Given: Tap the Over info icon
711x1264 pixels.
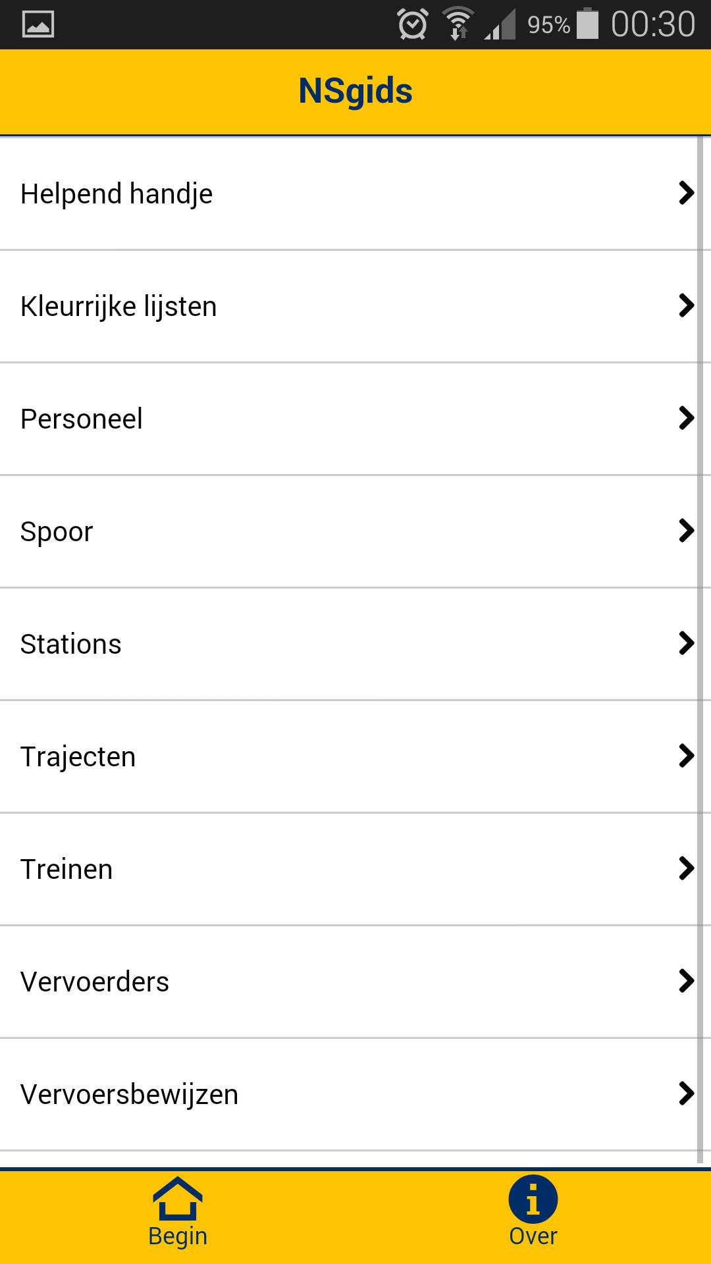Looking at the screenshot, I should pos(533,1199).
